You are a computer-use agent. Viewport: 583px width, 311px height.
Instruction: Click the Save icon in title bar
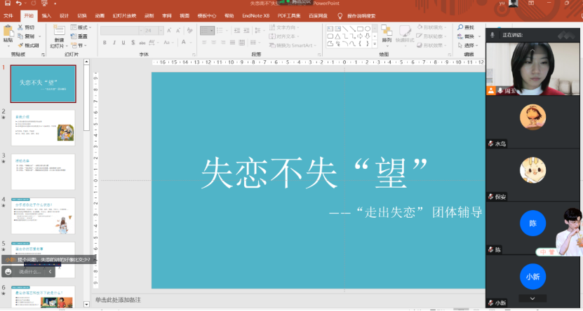click(6, 4)
